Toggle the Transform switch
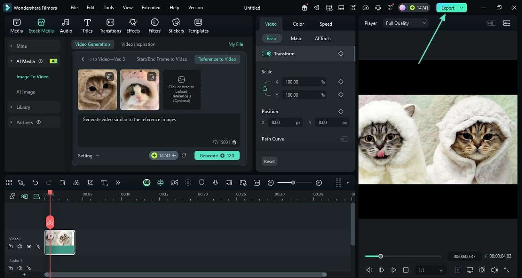Image resolution: width=522 pixels, height=278 pixels. (x=266, y=53)
